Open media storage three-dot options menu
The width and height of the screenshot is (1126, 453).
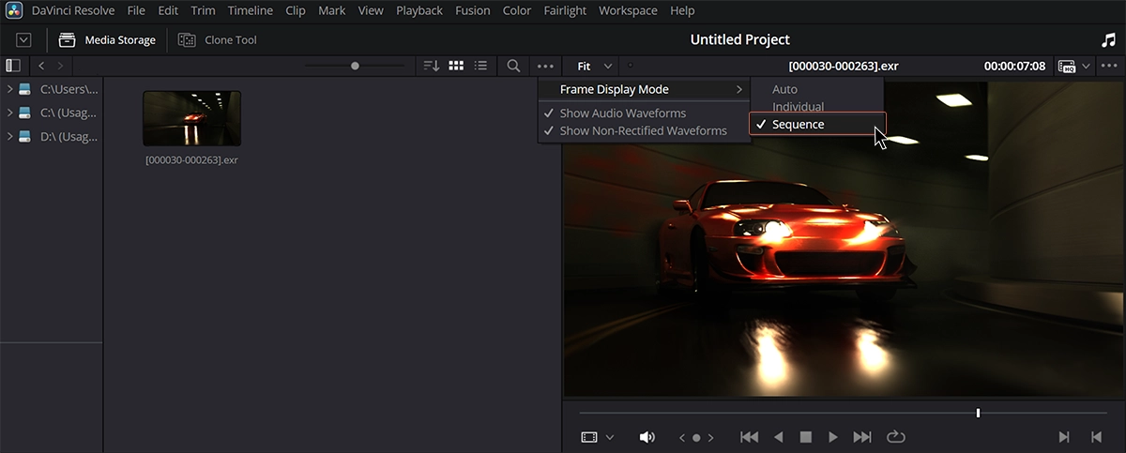coord(545,66)
